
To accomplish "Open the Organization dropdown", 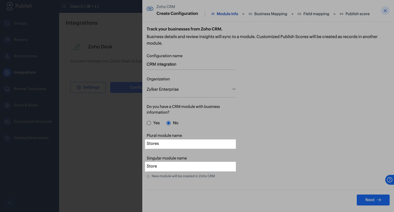I will coord(191,89).
